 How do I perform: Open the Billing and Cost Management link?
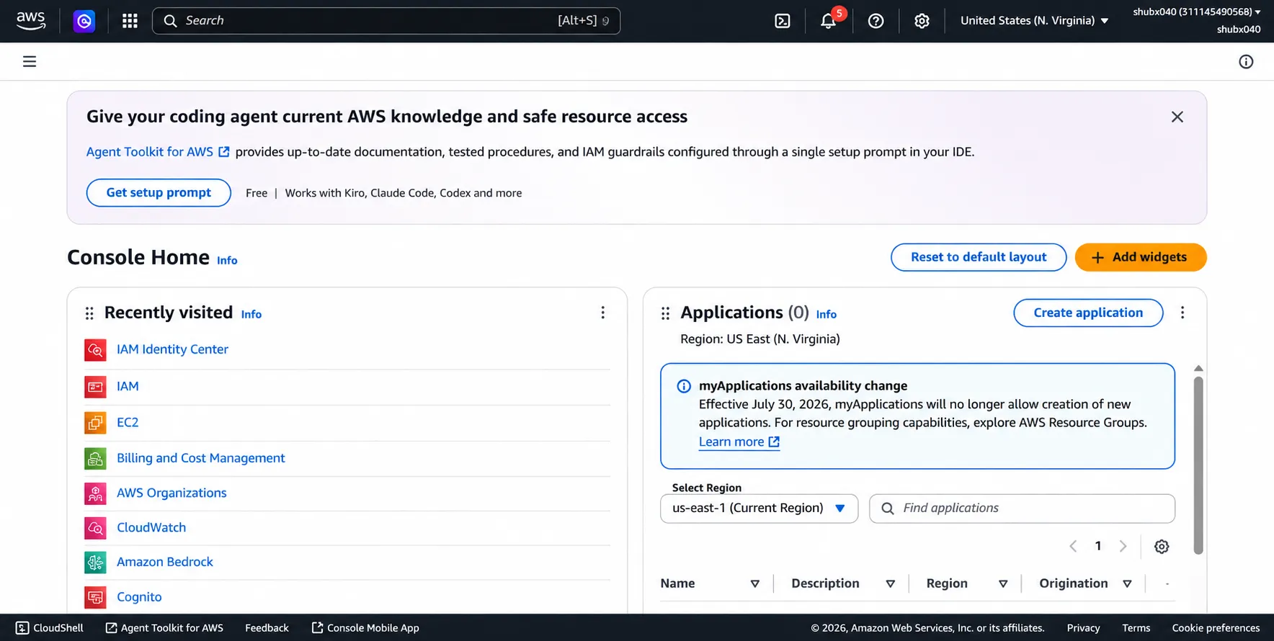[x=201, y=458]
